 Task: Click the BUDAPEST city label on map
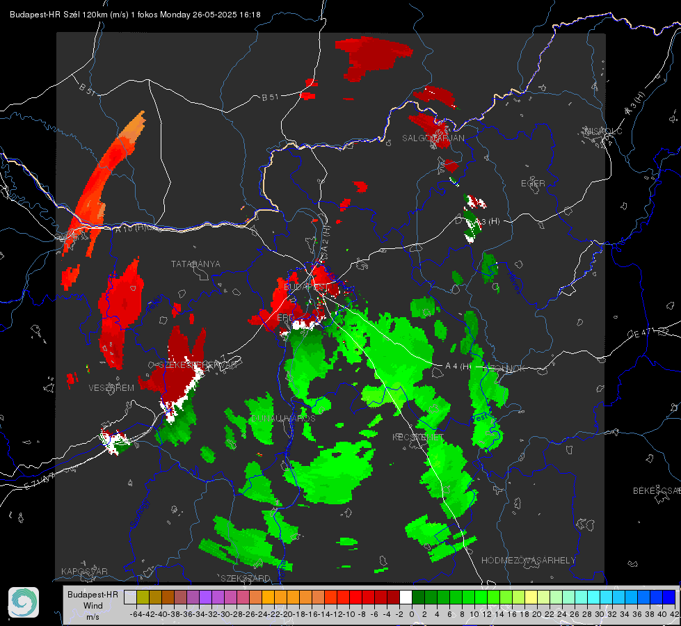(307, 287)
